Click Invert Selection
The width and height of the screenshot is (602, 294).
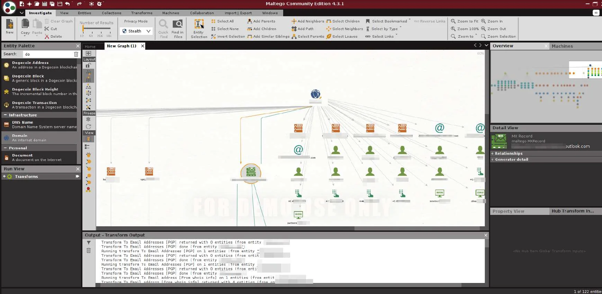click(228, 36)
